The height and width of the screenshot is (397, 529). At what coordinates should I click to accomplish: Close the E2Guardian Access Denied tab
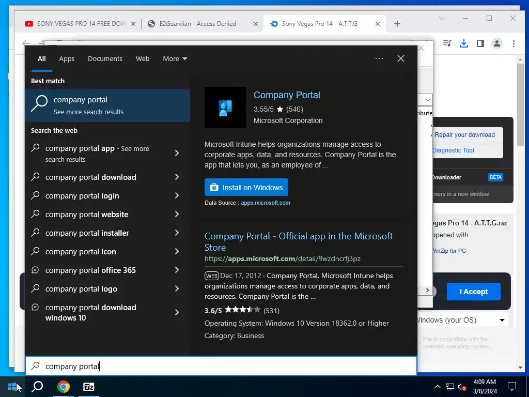(x=256, y=24)
